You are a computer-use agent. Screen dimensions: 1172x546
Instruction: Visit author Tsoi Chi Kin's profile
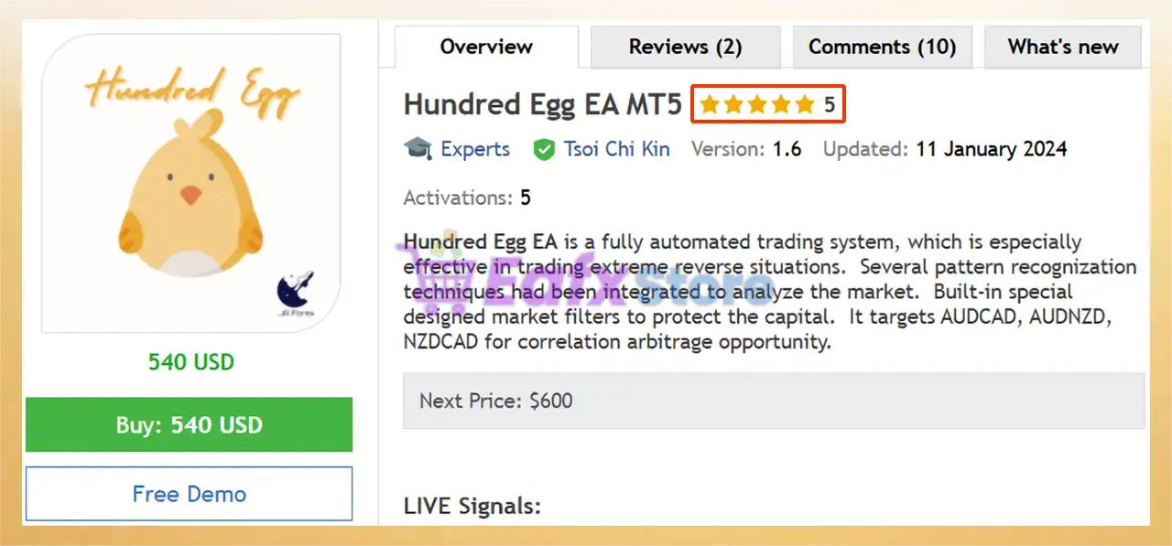[x=616, y=149]
